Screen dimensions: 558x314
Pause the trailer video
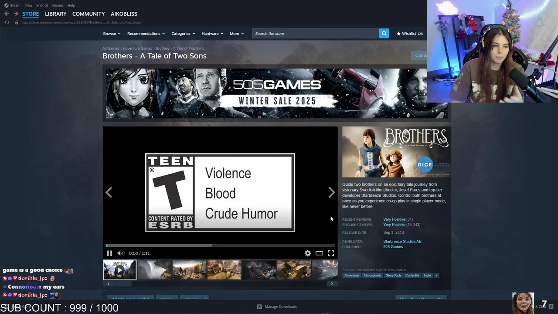tap(109, 253)
